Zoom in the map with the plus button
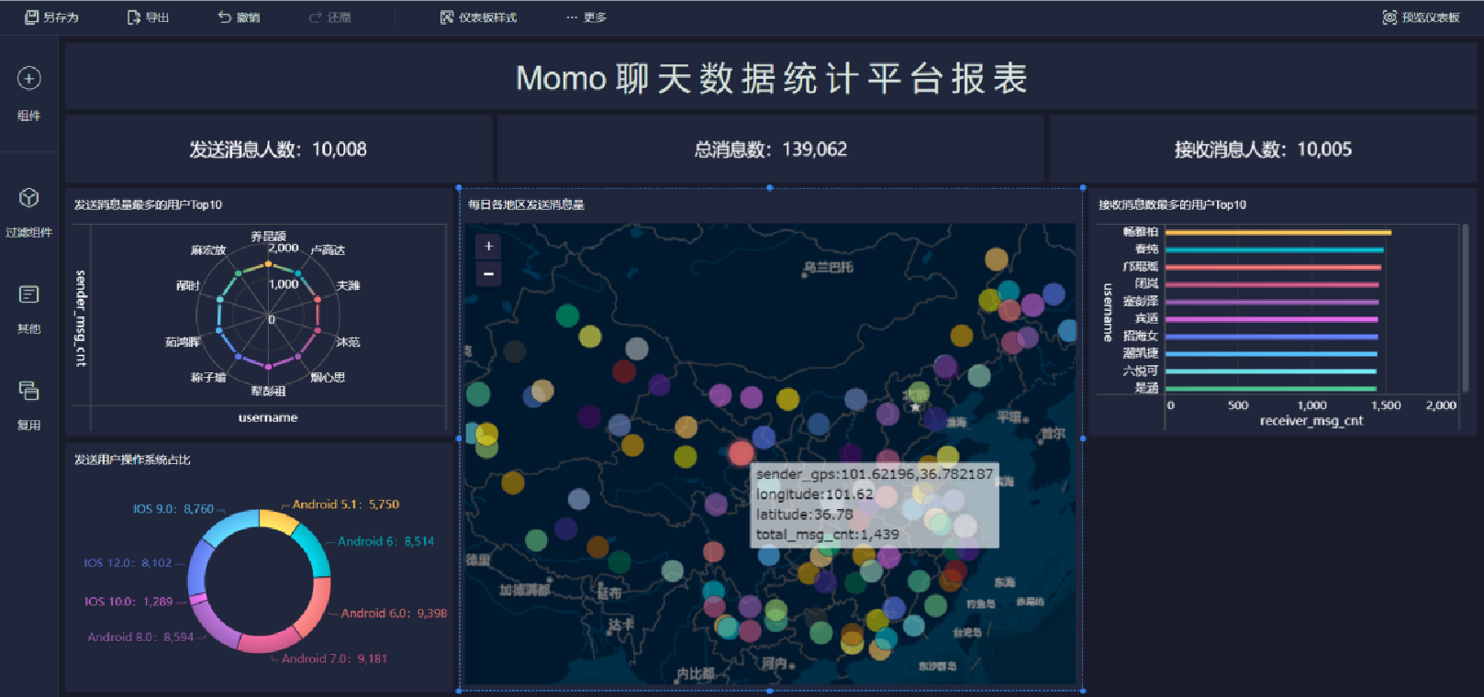 tap(488, 246)
